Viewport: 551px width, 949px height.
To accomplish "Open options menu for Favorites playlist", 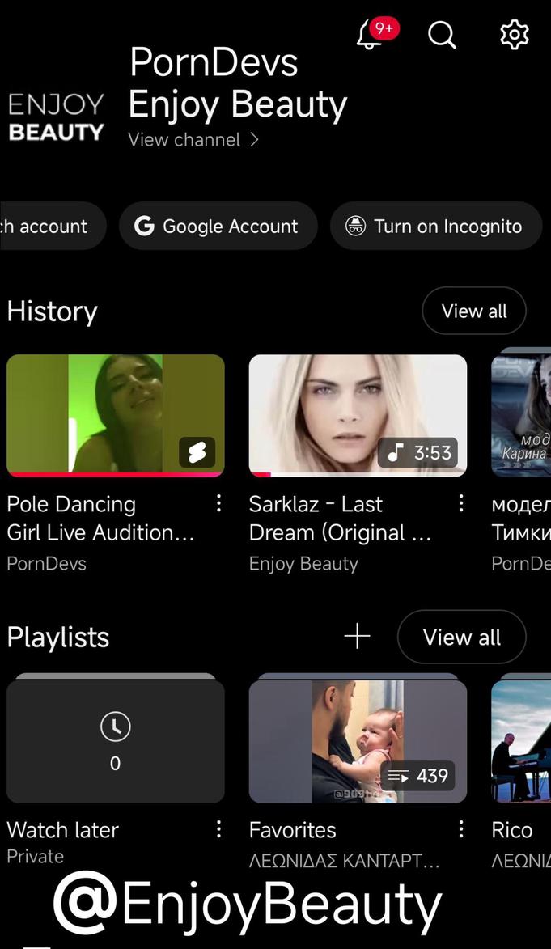I will pos(460,828).
